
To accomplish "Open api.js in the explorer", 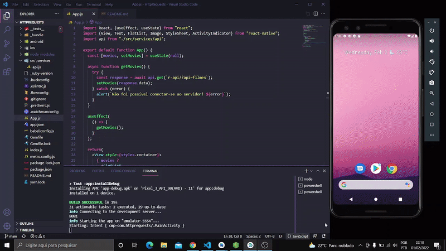I will coord(36,67).
